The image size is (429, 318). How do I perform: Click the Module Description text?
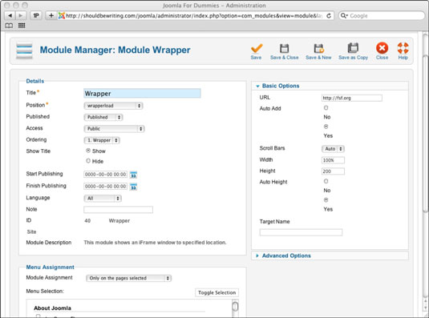coord(155,243)
